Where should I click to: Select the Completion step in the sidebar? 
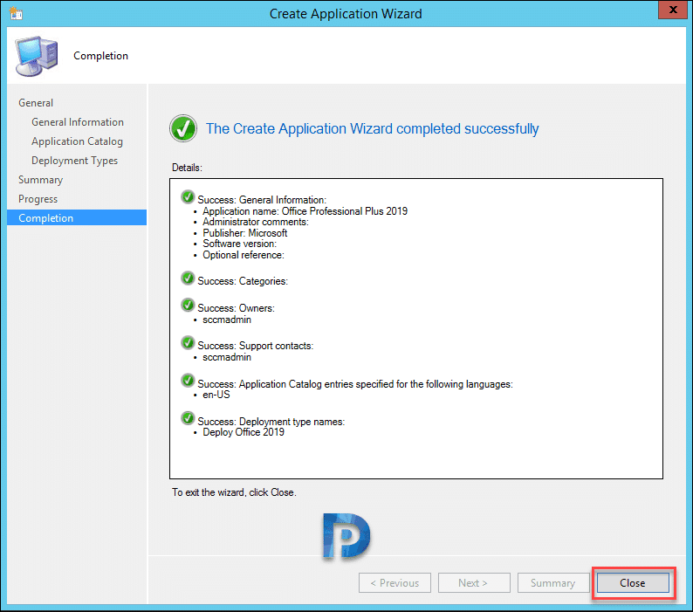(x=77, y=218)
